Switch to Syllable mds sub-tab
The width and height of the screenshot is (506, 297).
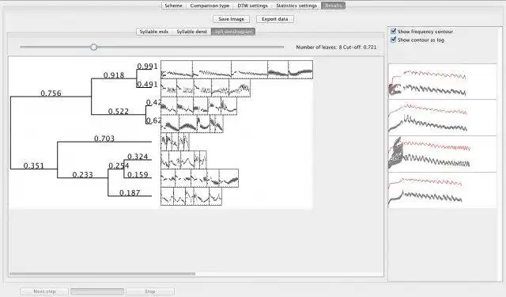pos(154,32)
